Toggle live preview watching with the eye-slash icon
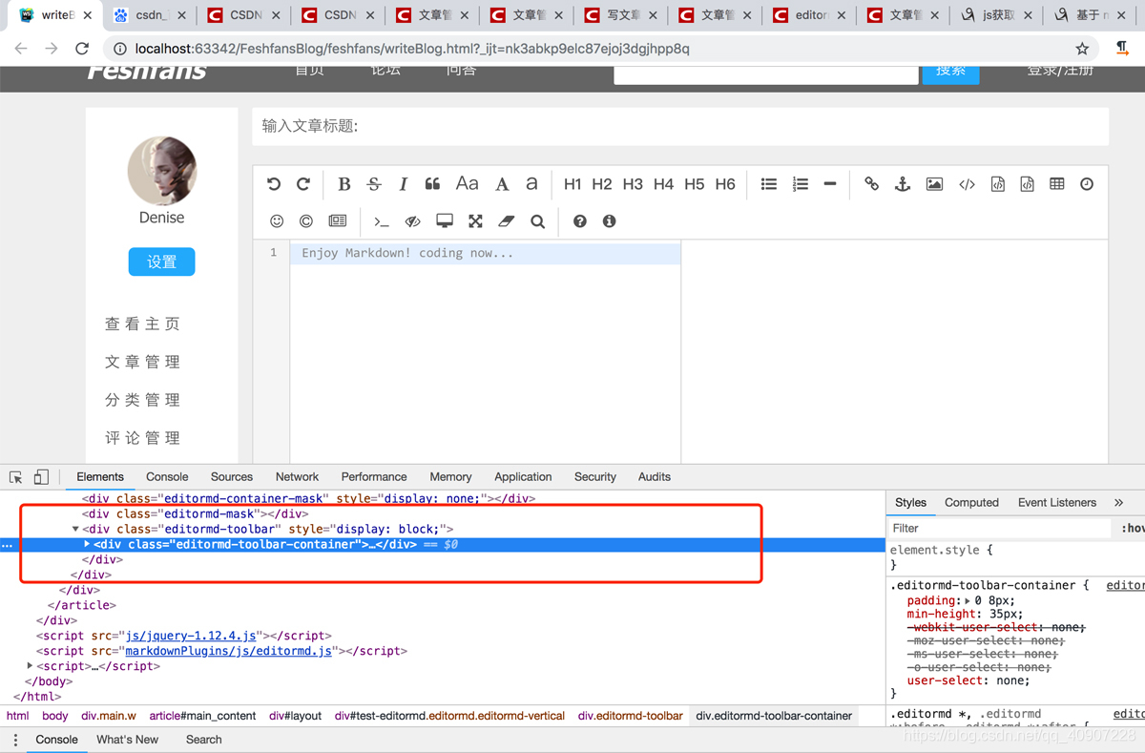This screenshot has width=1145, height=753. [x=412, y=221]
